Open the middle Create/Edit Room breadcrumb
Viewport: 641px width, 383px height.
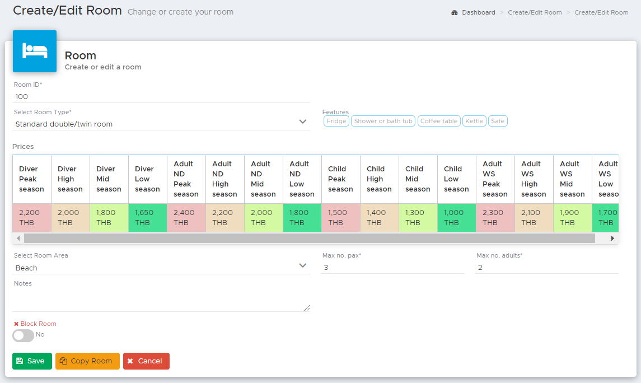click(x=535, y=13)
